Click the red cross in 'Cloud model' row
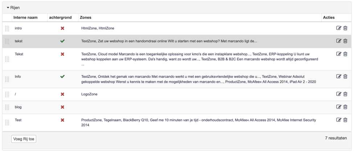Viewport: 354px width, 152px height. pyautogui.click(x=62, y=54)
